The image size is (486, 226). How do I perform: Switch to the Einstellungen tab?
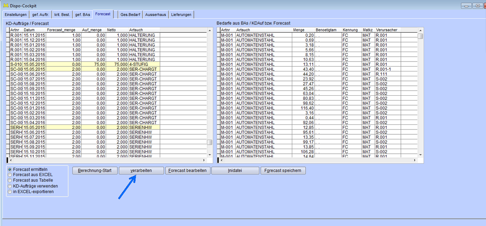[16, 14]
